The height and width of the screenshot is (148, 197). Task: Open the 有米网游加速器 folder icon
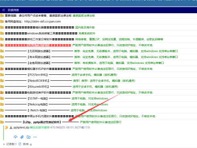(x=2, y=57)
